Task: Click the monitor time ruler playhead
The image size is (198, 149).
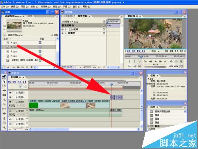Action: pos(141,57)
